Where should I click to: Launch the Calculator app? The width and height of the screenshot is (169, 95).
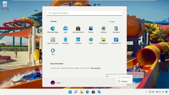point(116,30)
